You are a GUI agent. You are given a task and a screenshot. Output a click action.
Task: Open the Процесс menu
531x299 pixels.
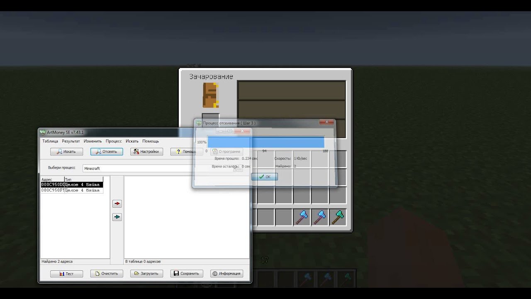[x=114, y=141]
